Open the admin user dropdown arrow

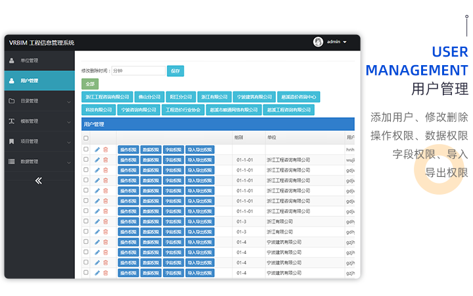click(x=345, y=42)
